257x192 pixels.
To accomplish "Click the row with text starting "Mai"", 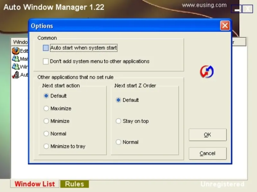I will pos(20,59).
